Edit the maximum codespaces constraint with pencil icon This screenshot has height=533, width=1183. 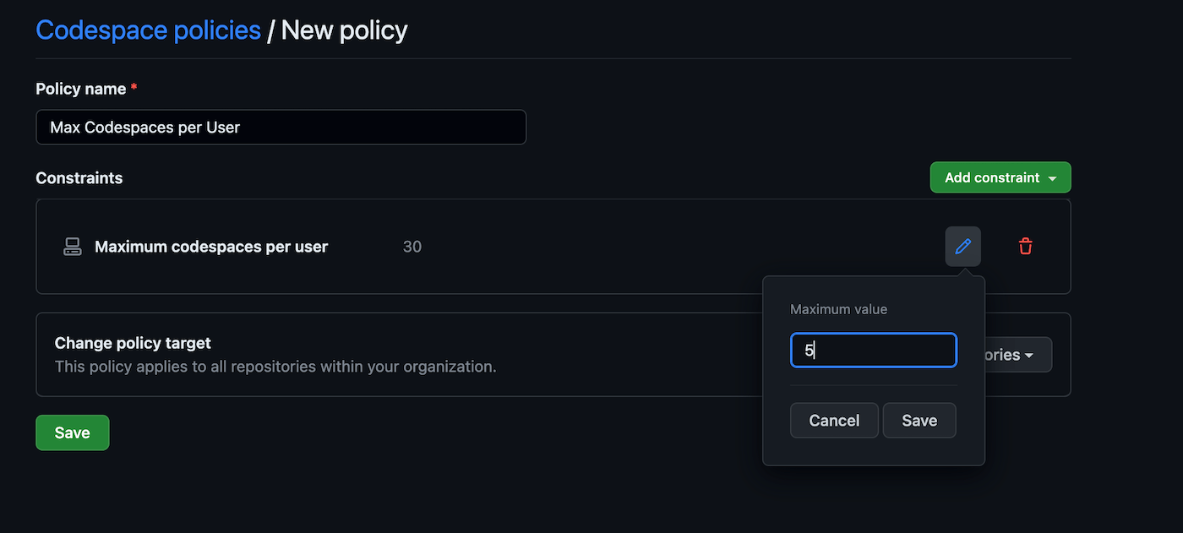tap(962, 246)
